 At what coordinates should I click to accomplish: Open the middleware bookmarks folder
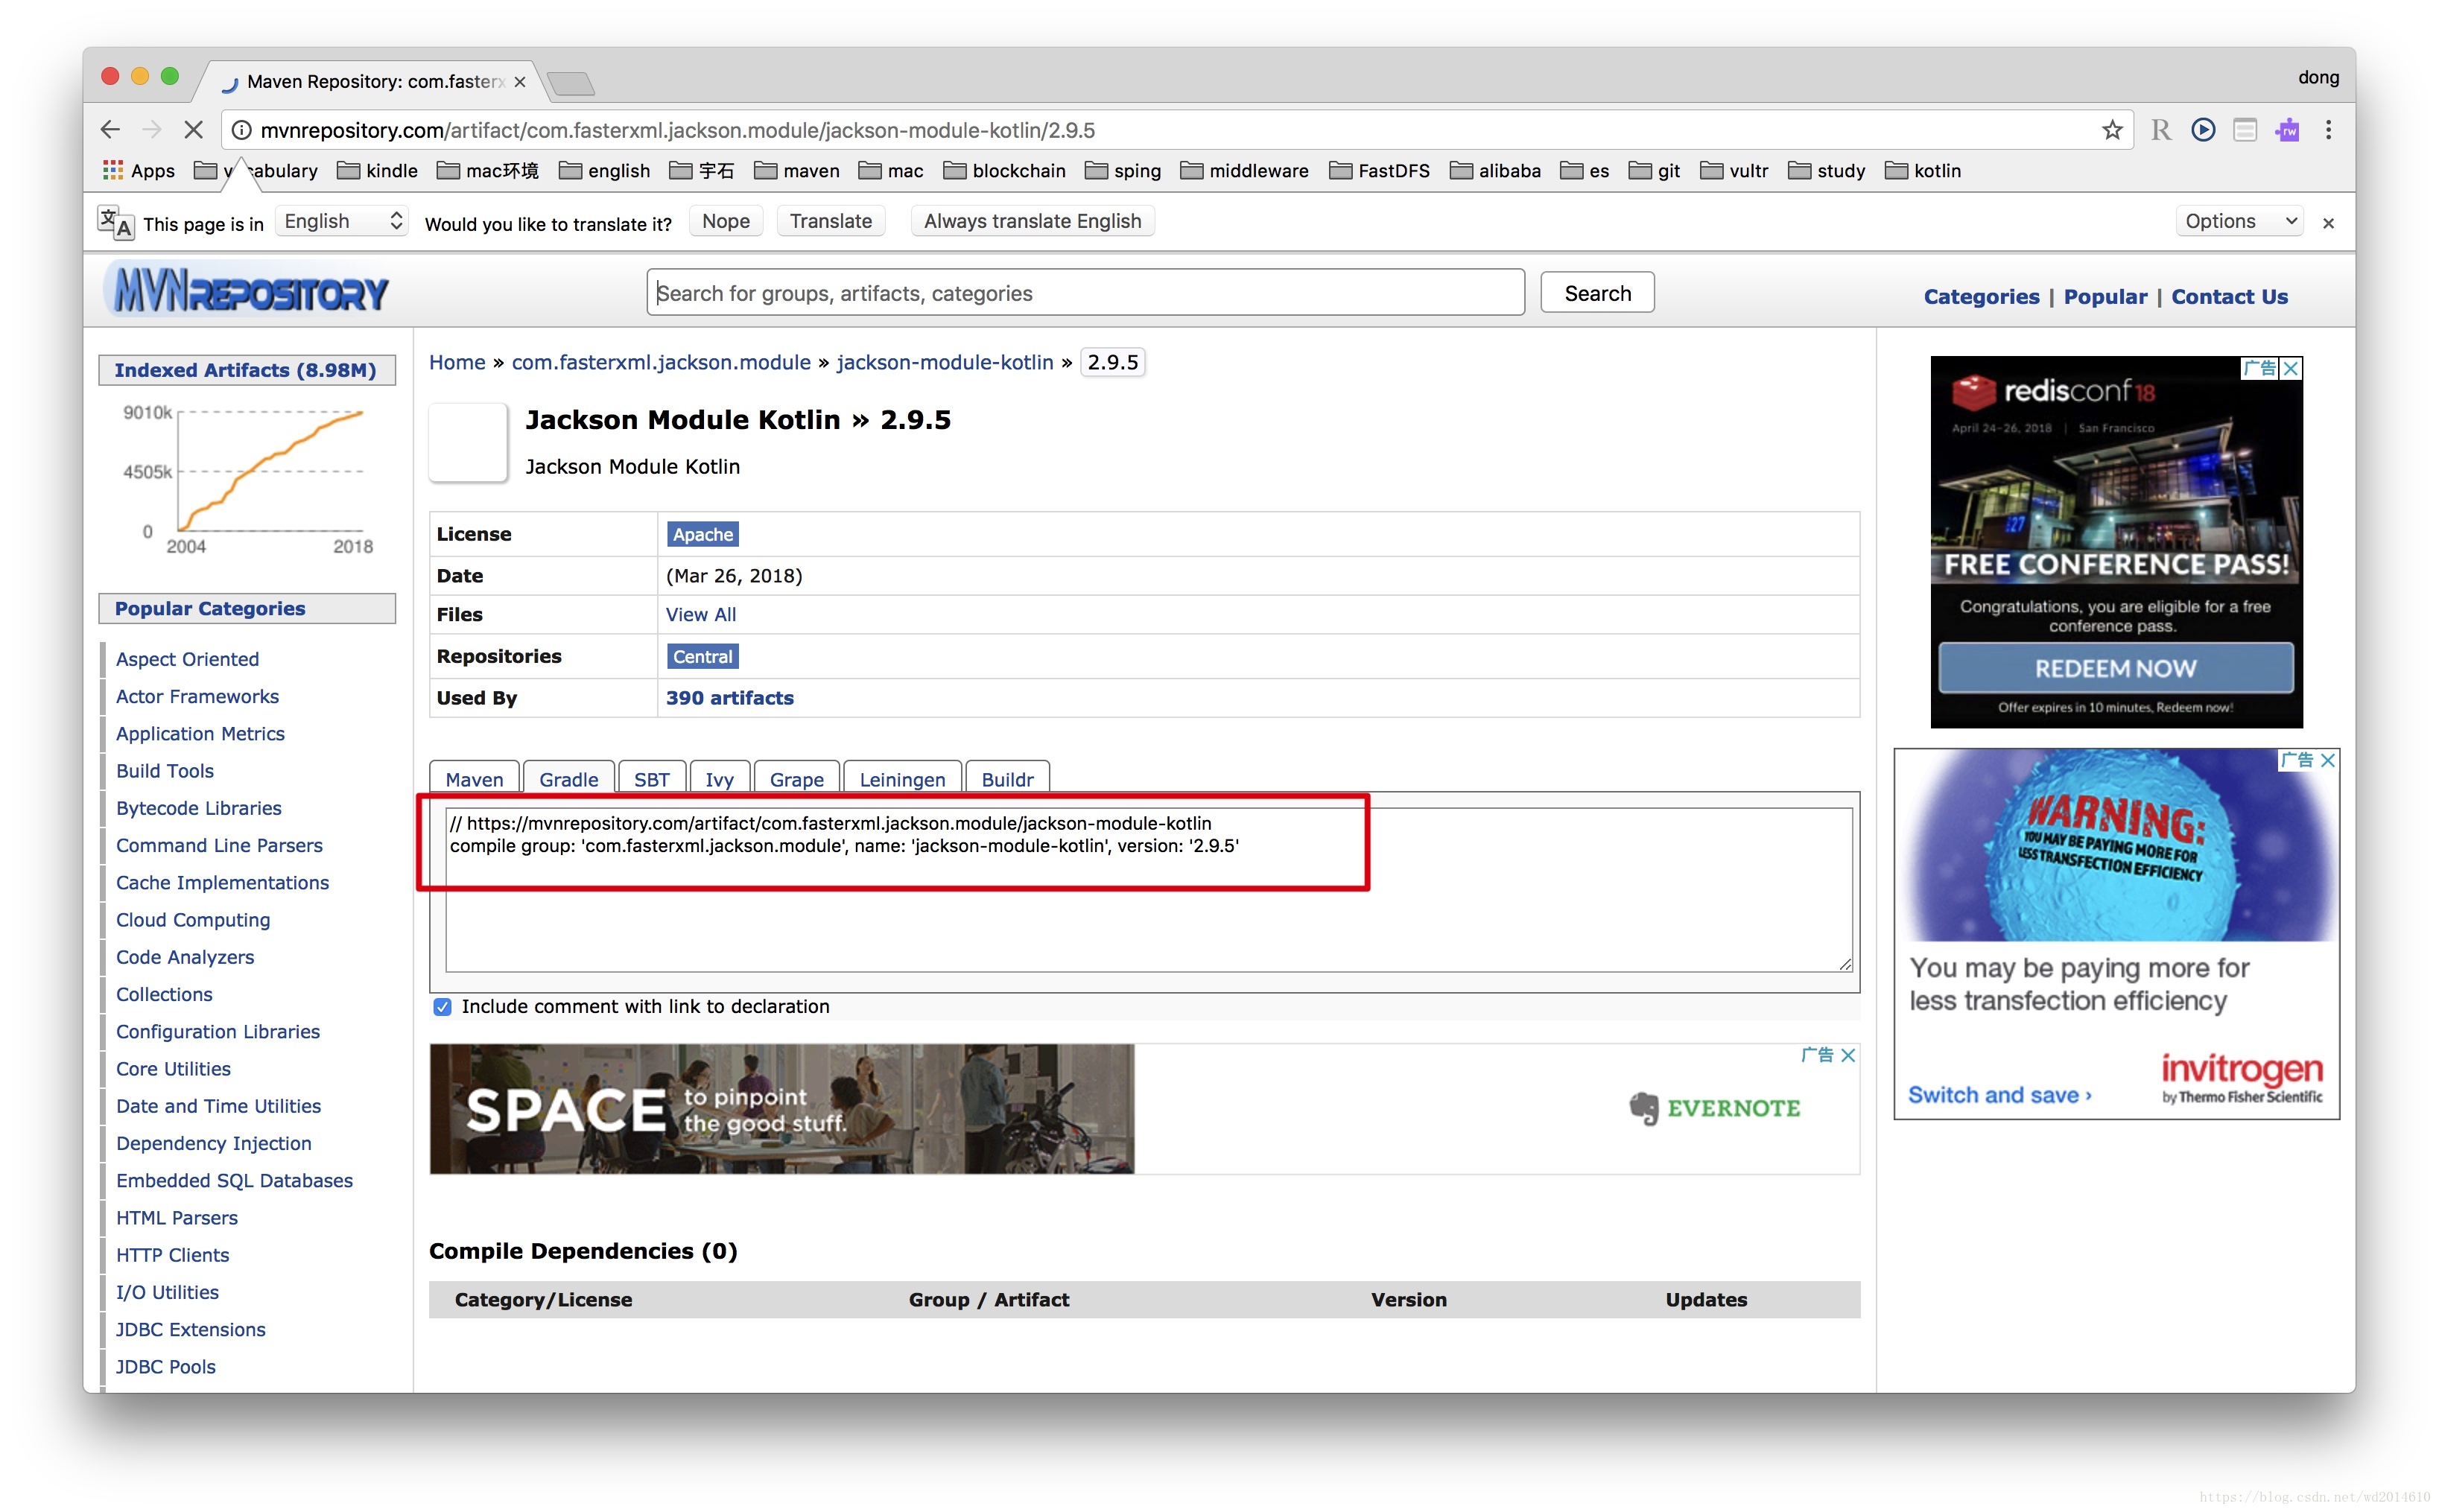pos(1244,171)
